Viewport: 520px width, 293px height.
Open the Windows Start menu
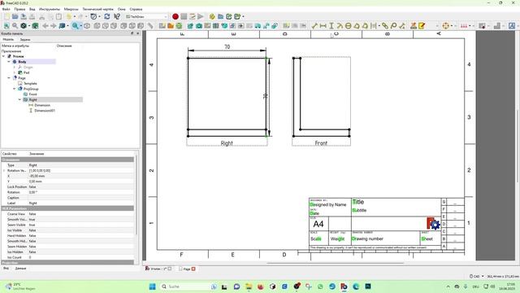(x=152, y=286)
